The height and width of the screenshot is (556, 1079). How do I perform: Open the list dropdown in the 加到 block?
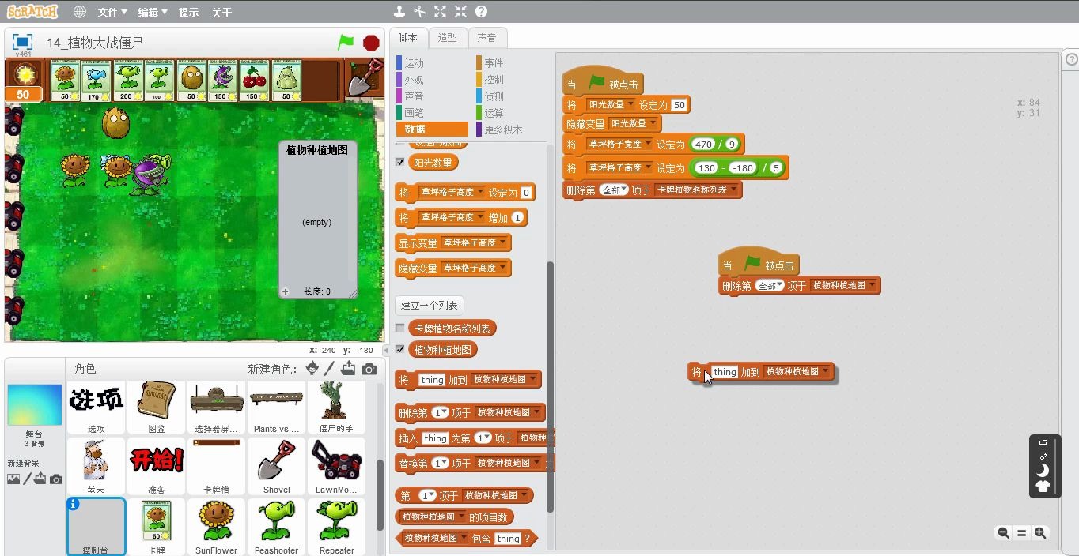point(825,371)
